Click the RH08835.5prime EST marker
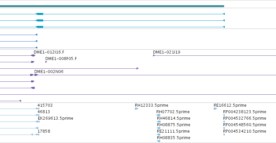 [159, 141]
